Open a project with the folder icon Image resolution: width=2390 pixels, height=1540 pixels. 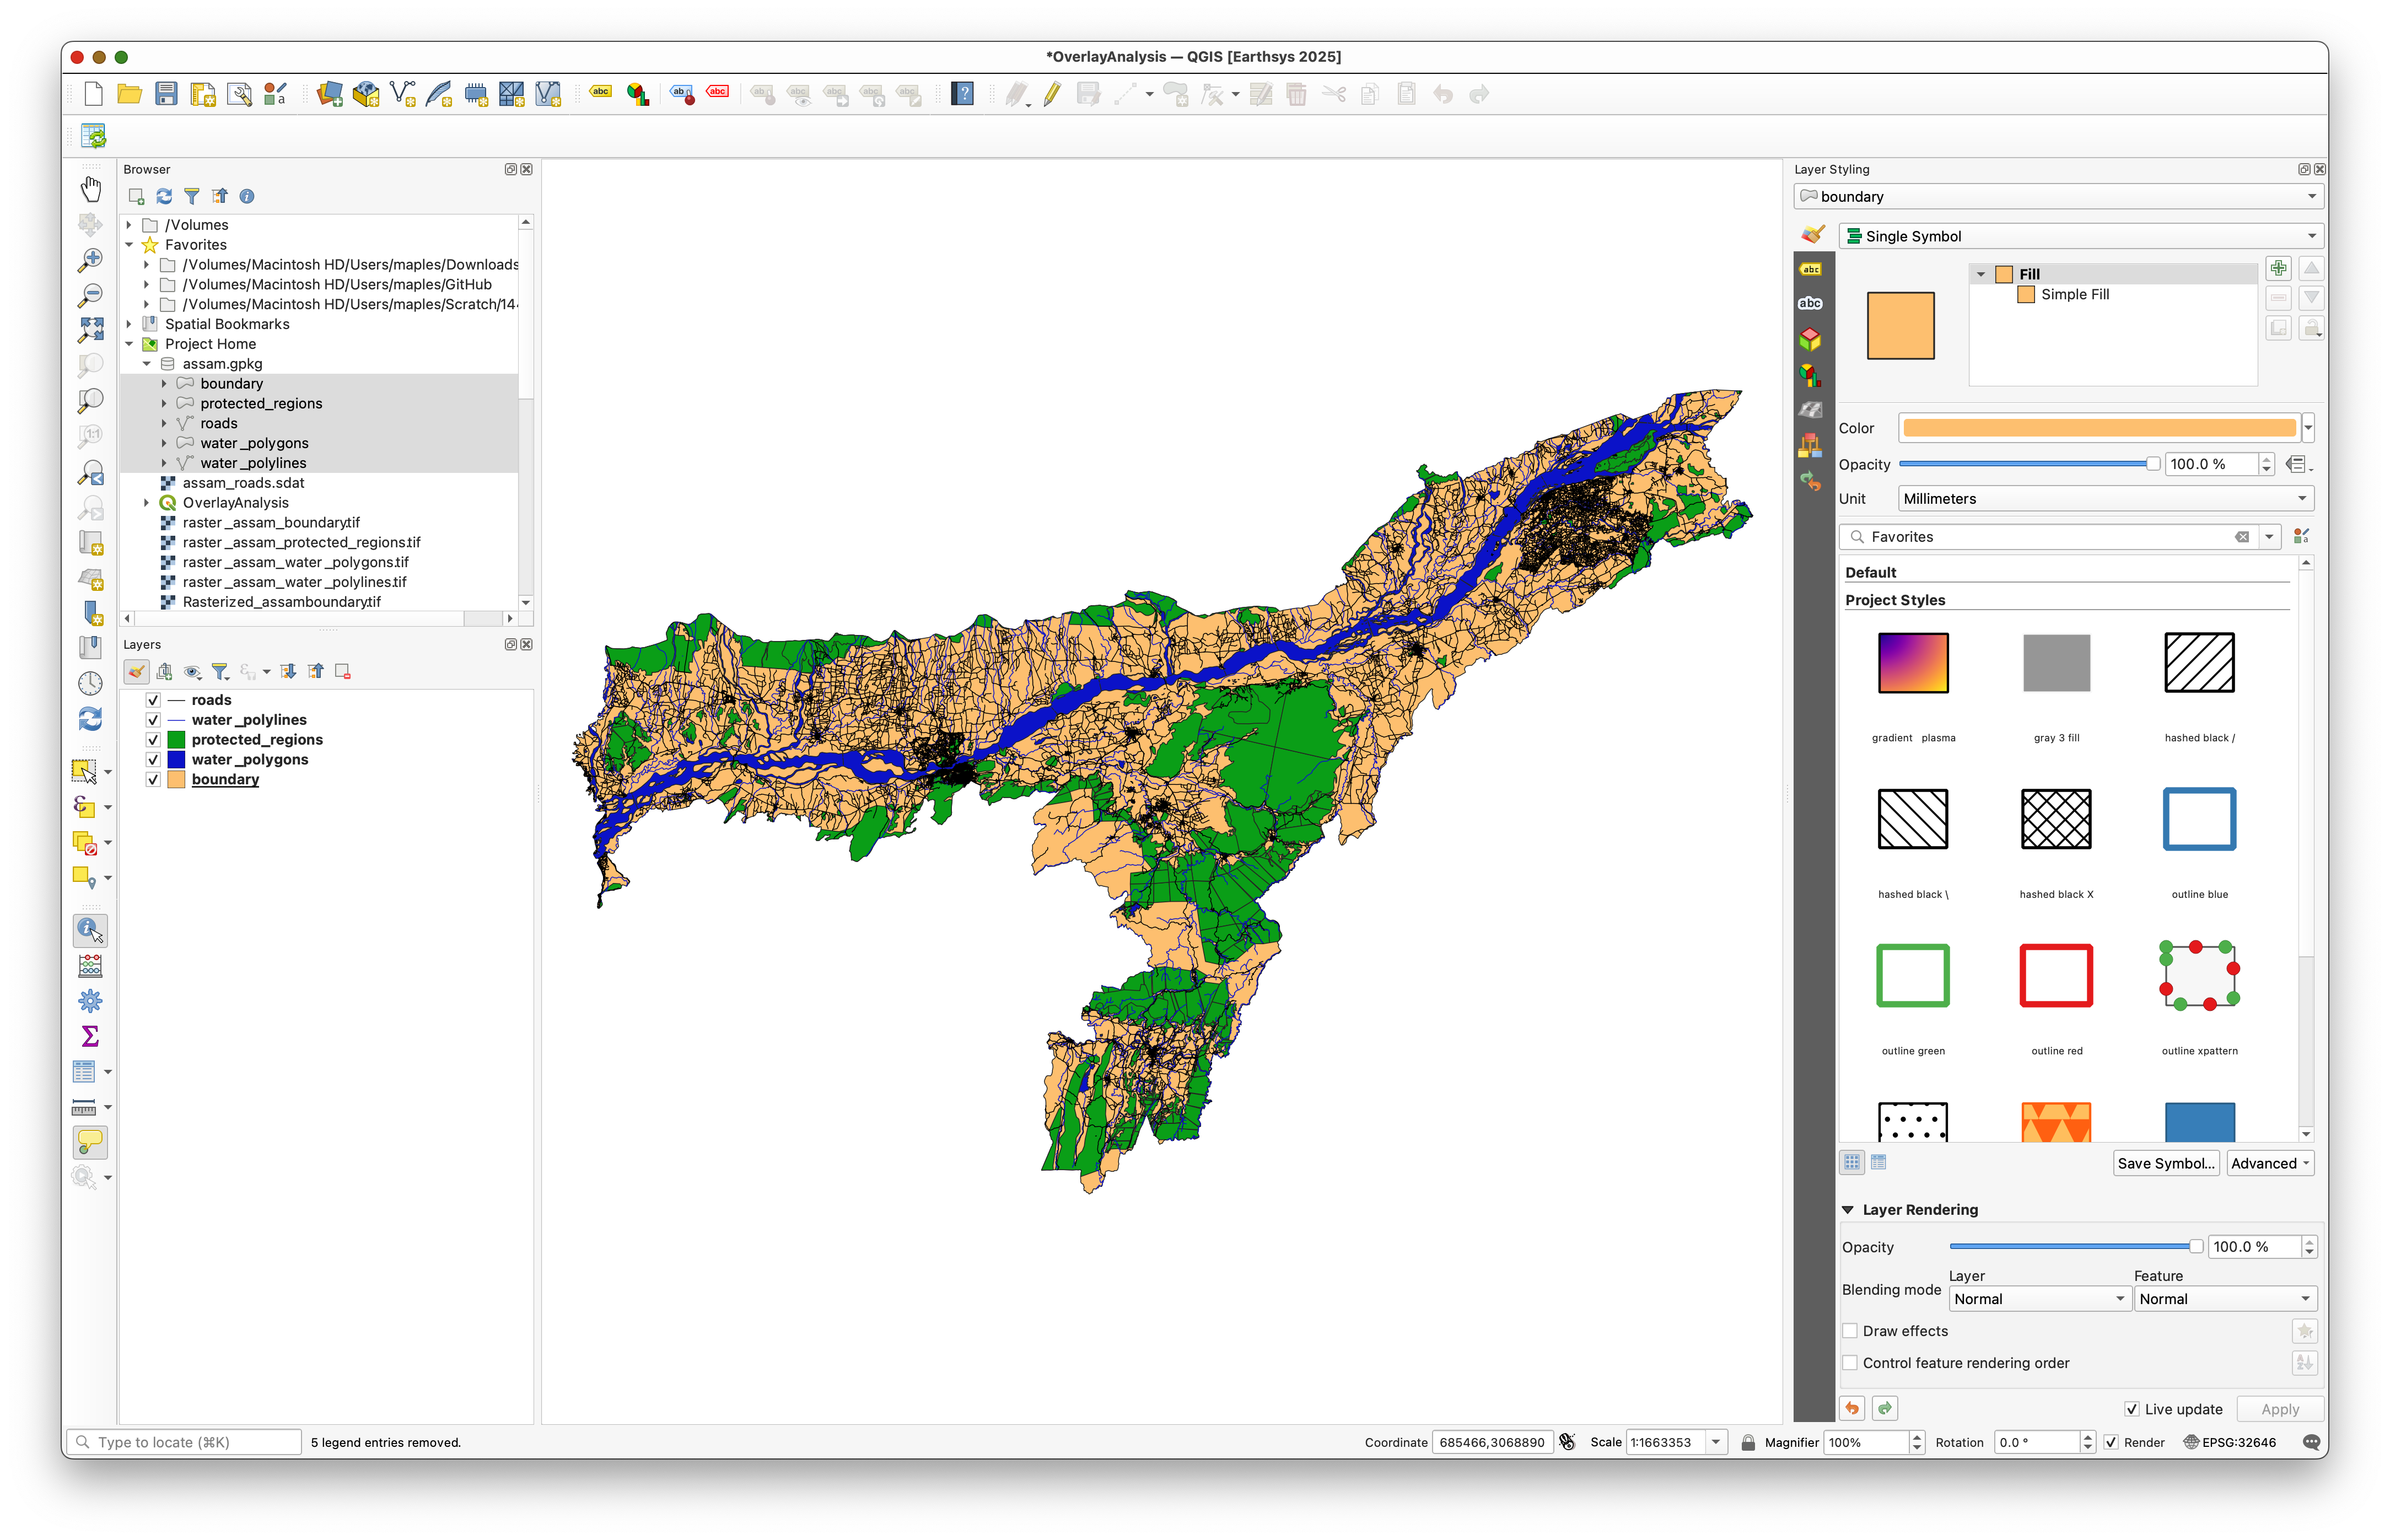(129, 94)
